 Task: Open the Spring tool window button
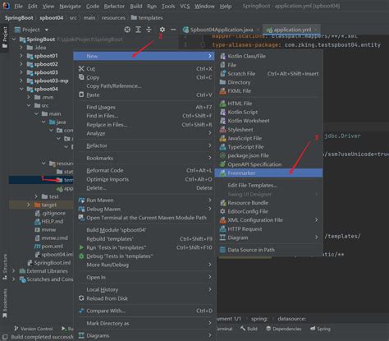click(x=320, y=329)
